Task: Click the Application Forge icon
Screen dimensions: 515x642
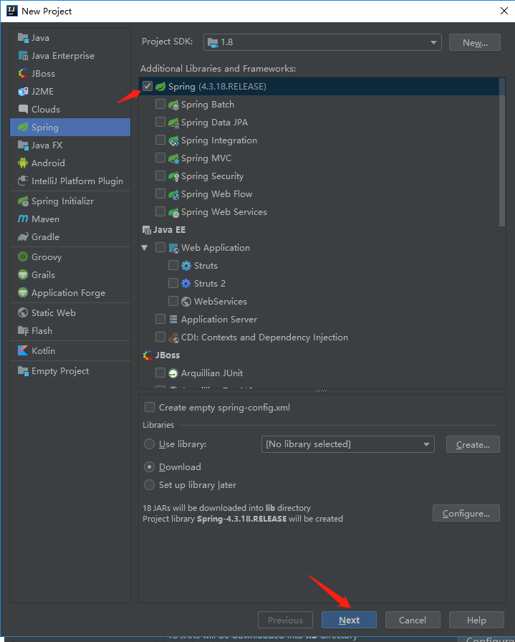Action: coord(23,293)
